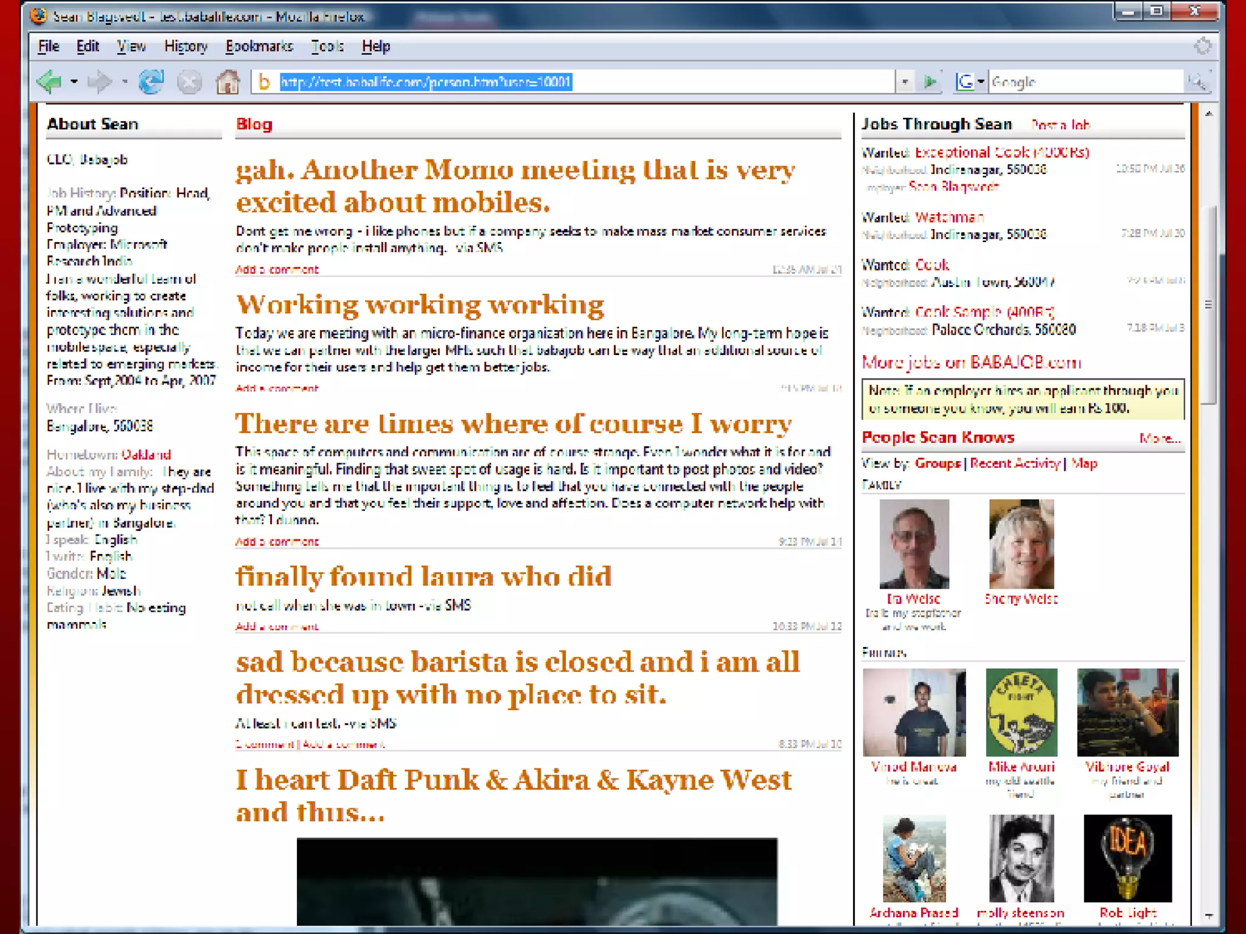Viewport: 1246px width, 934px height.
Task: Click into the Google search field
Action: [1083, 81]
